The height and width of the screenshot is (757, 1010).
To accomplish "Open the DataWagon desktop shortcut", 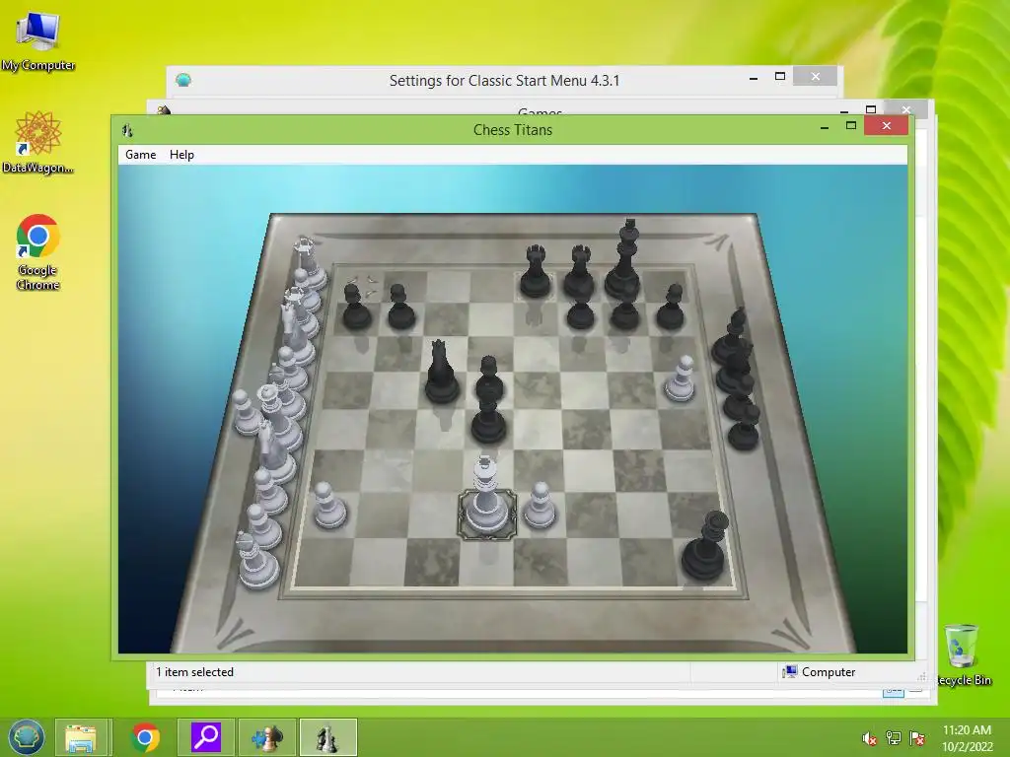I will 38,142.
